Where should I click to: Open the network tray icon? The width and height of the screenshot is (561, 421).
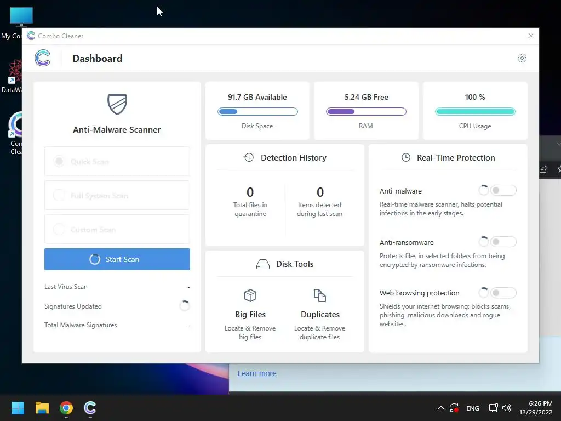[494, 408]
